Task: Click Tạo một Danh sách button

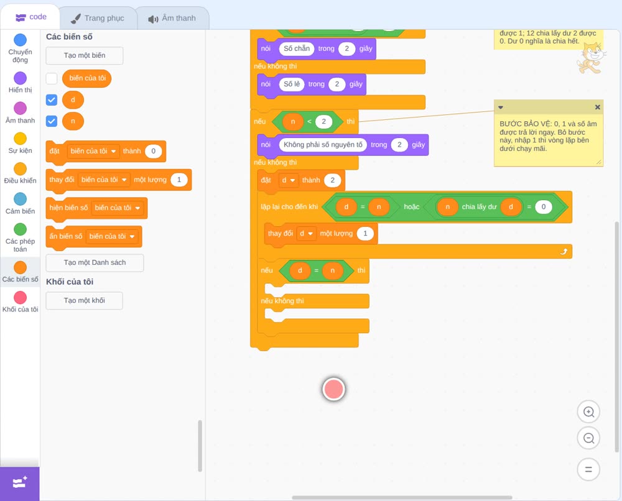Action: (x=95, y=263)
